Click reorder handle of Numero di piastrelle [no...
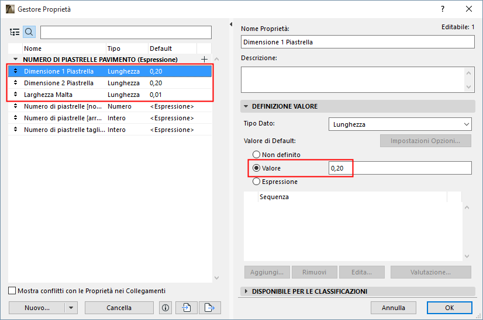483x320 pixels. pyautogui.click(x=15, y=106)
